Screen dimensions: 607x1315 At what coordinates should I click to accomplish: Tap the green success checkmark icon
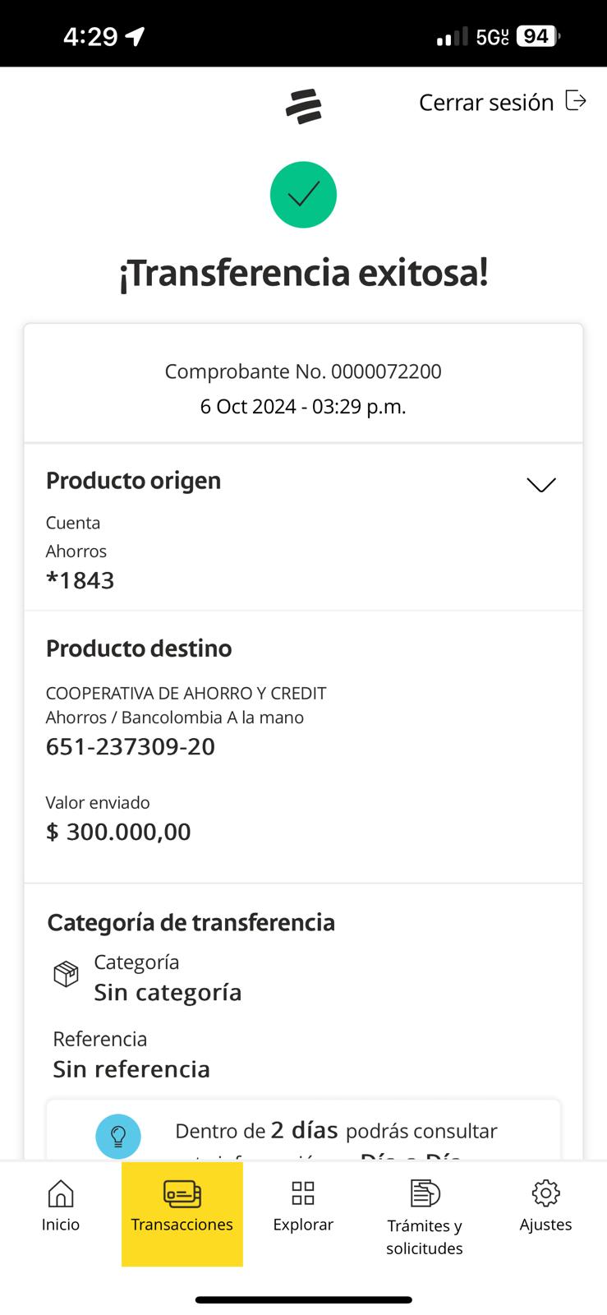[303, 195]
